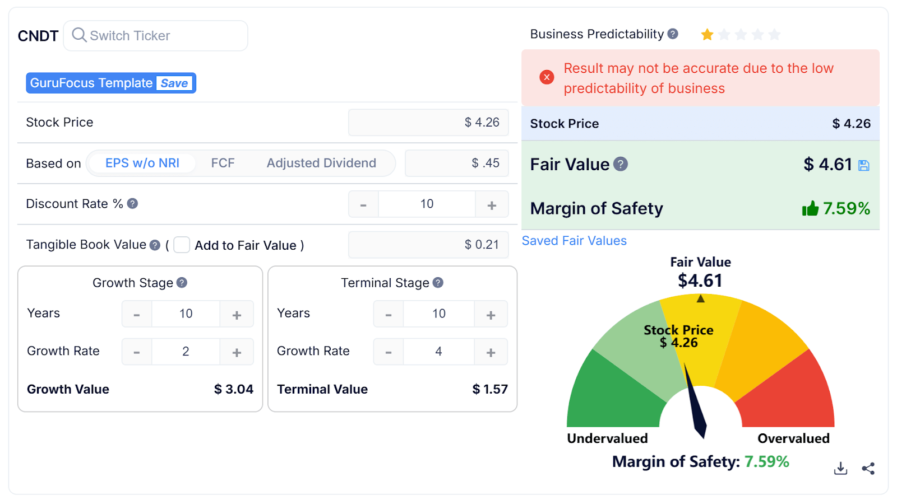
Task: Open the Saved Fair Values link
Action: coord(574,240)
